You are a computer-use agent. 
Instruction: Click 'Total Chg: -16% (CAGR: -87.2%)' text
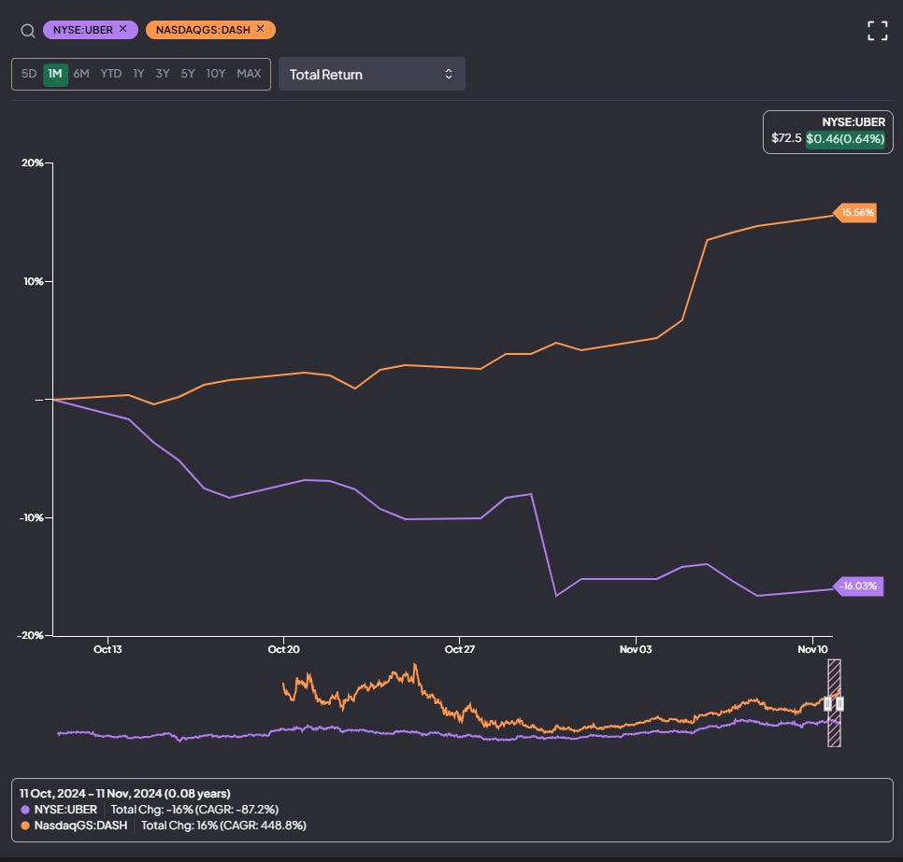(x=194, y=810)
